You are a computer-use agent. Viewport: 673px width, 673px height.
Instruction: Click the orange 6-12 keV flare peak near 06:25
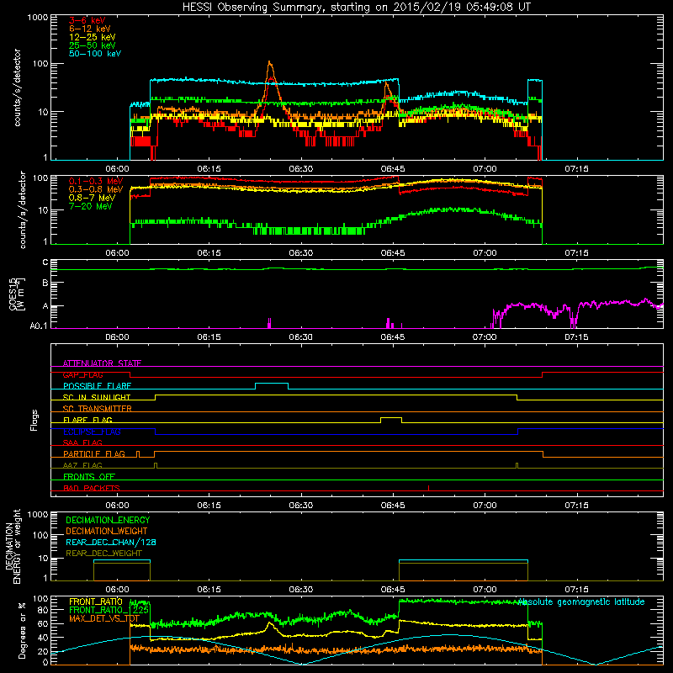click(269, 63)
